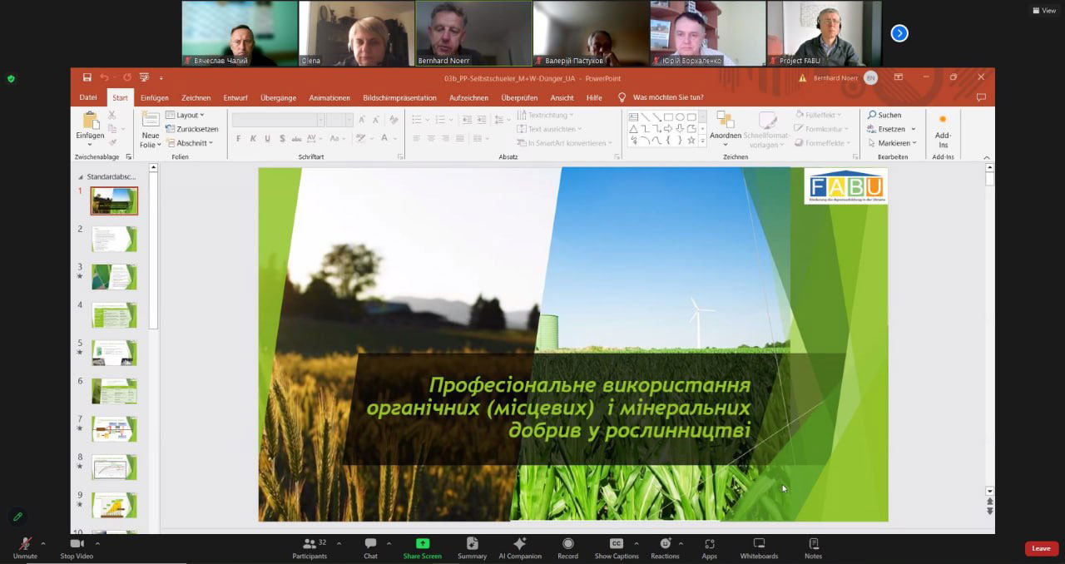1065x564 pixels.
Task: Toggle italic (K) formatting
Action: (x=253, y=139)
